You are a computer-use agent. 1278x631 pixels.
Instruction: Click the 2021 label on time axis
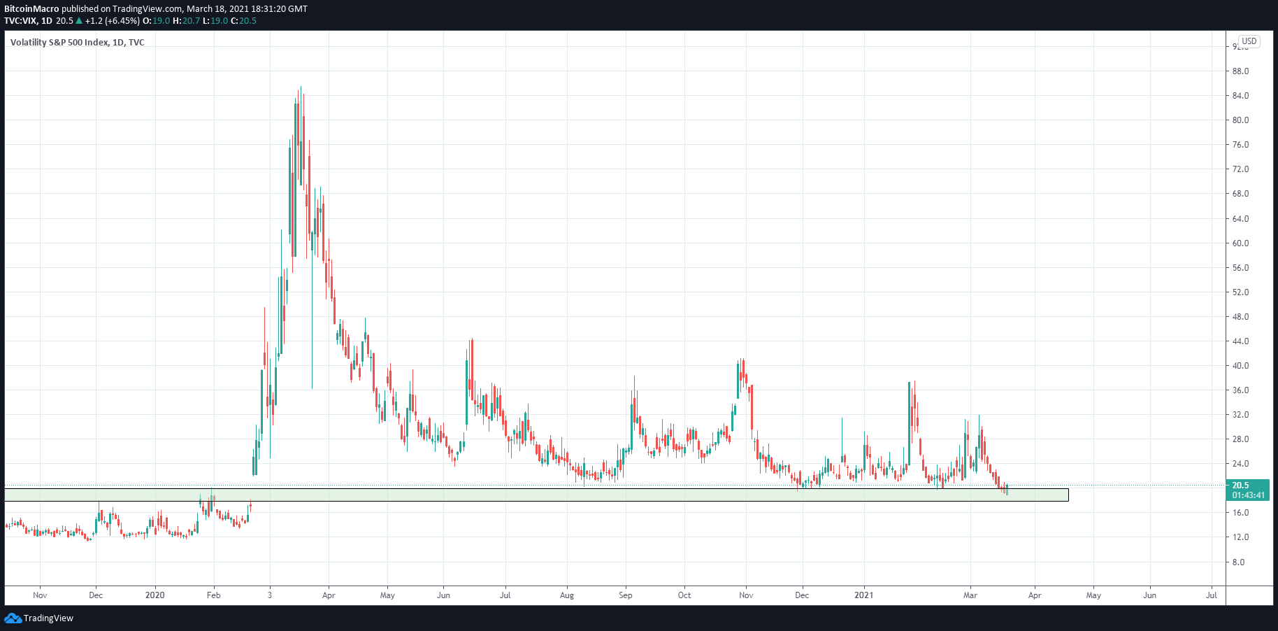point(864,595)
